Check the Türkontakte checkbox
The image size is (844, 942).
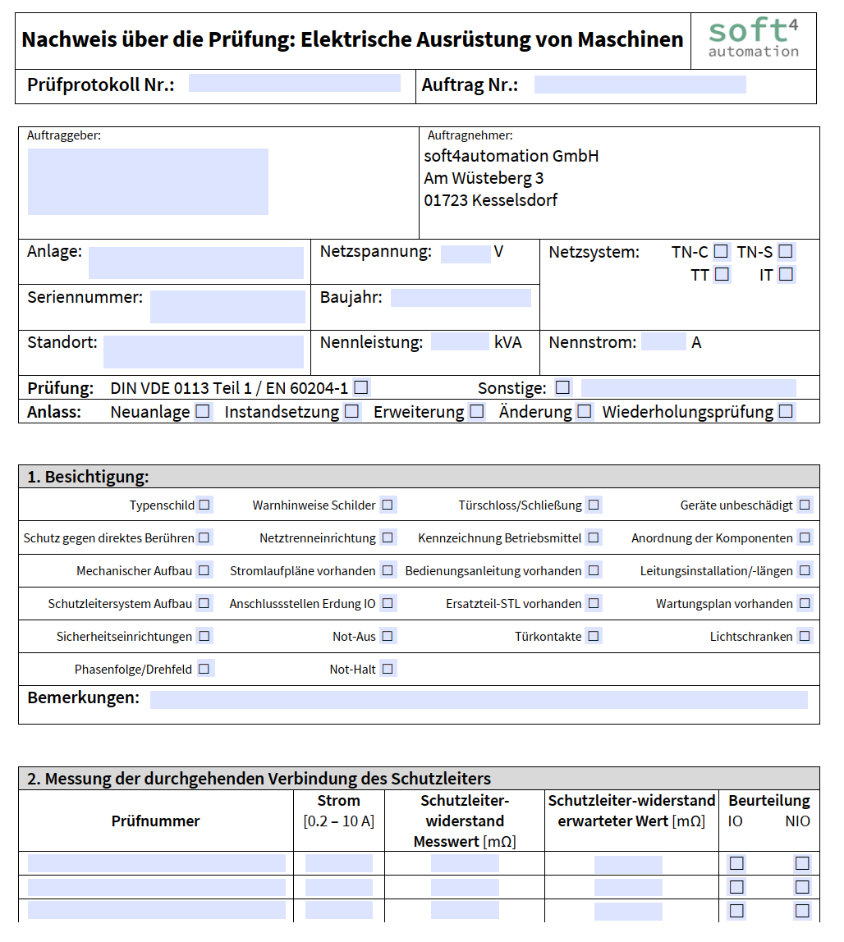(594, 636)
